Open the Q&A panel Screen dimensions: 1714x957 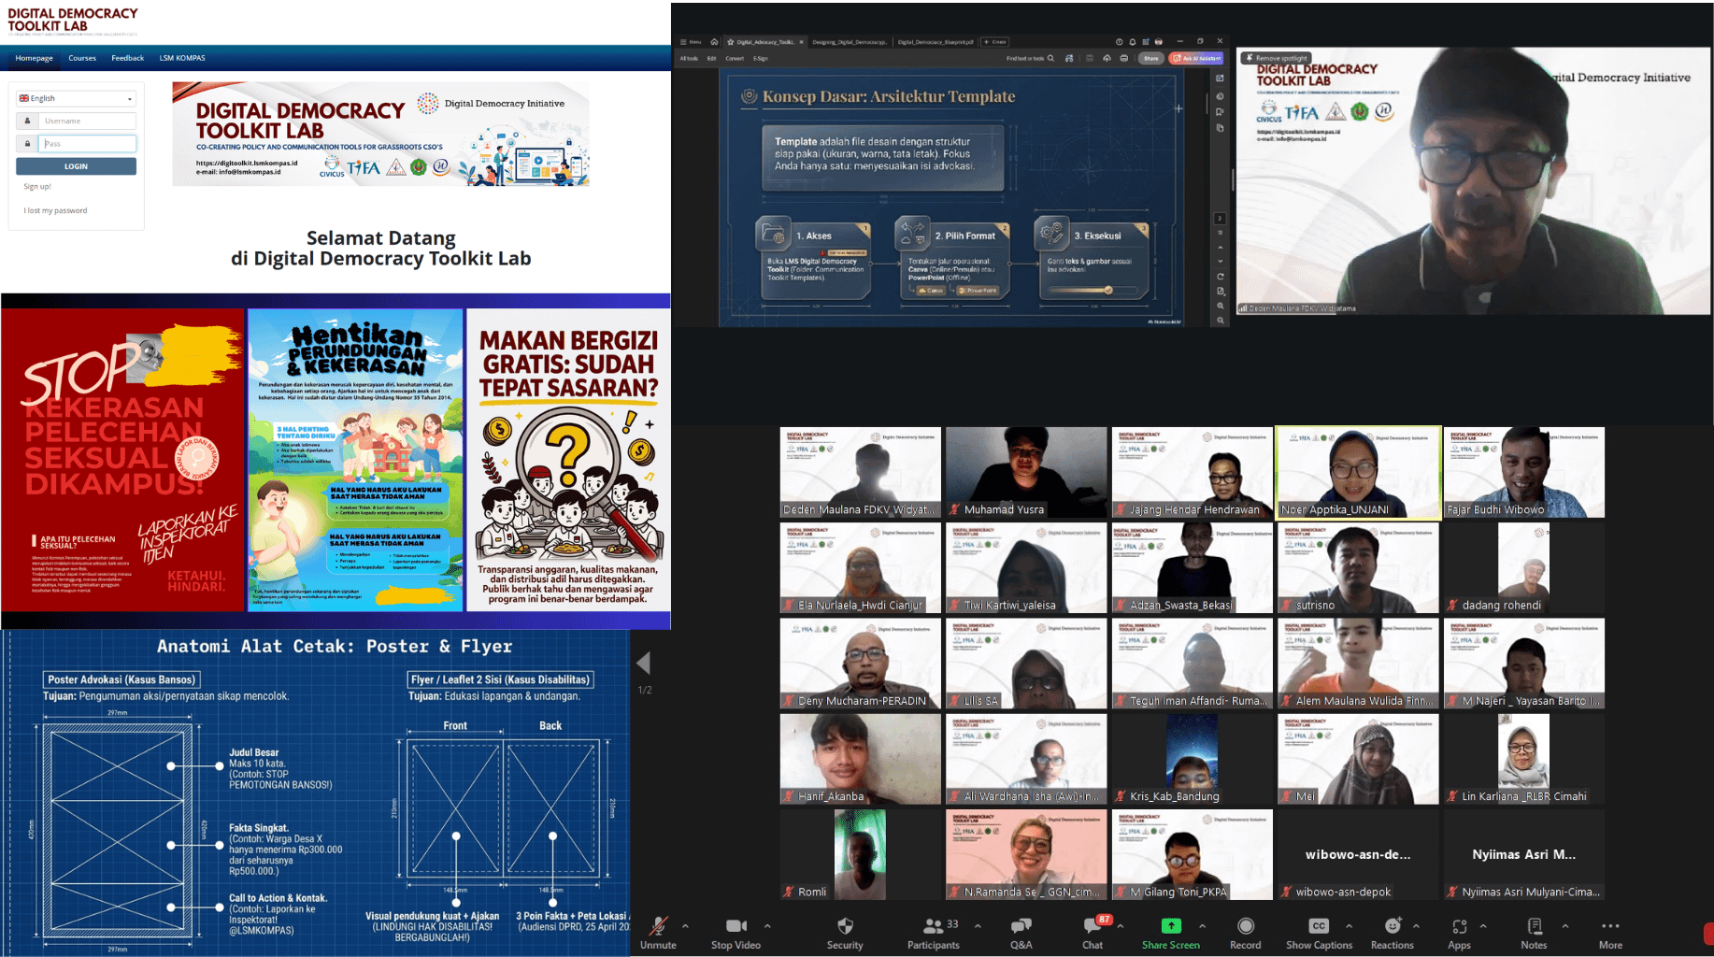pos(1021,926)
